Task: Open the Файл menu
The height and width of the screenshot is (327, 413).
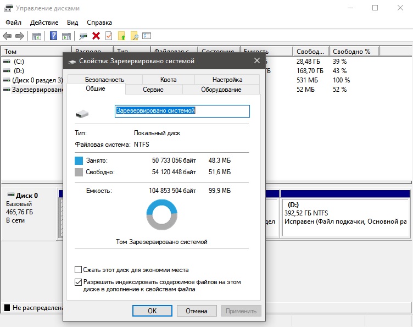Action: click(x=13, y=23)
